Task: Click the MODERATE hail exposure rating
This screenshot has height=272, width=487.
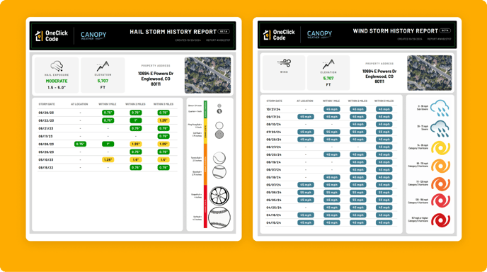Action: [57, 81]
